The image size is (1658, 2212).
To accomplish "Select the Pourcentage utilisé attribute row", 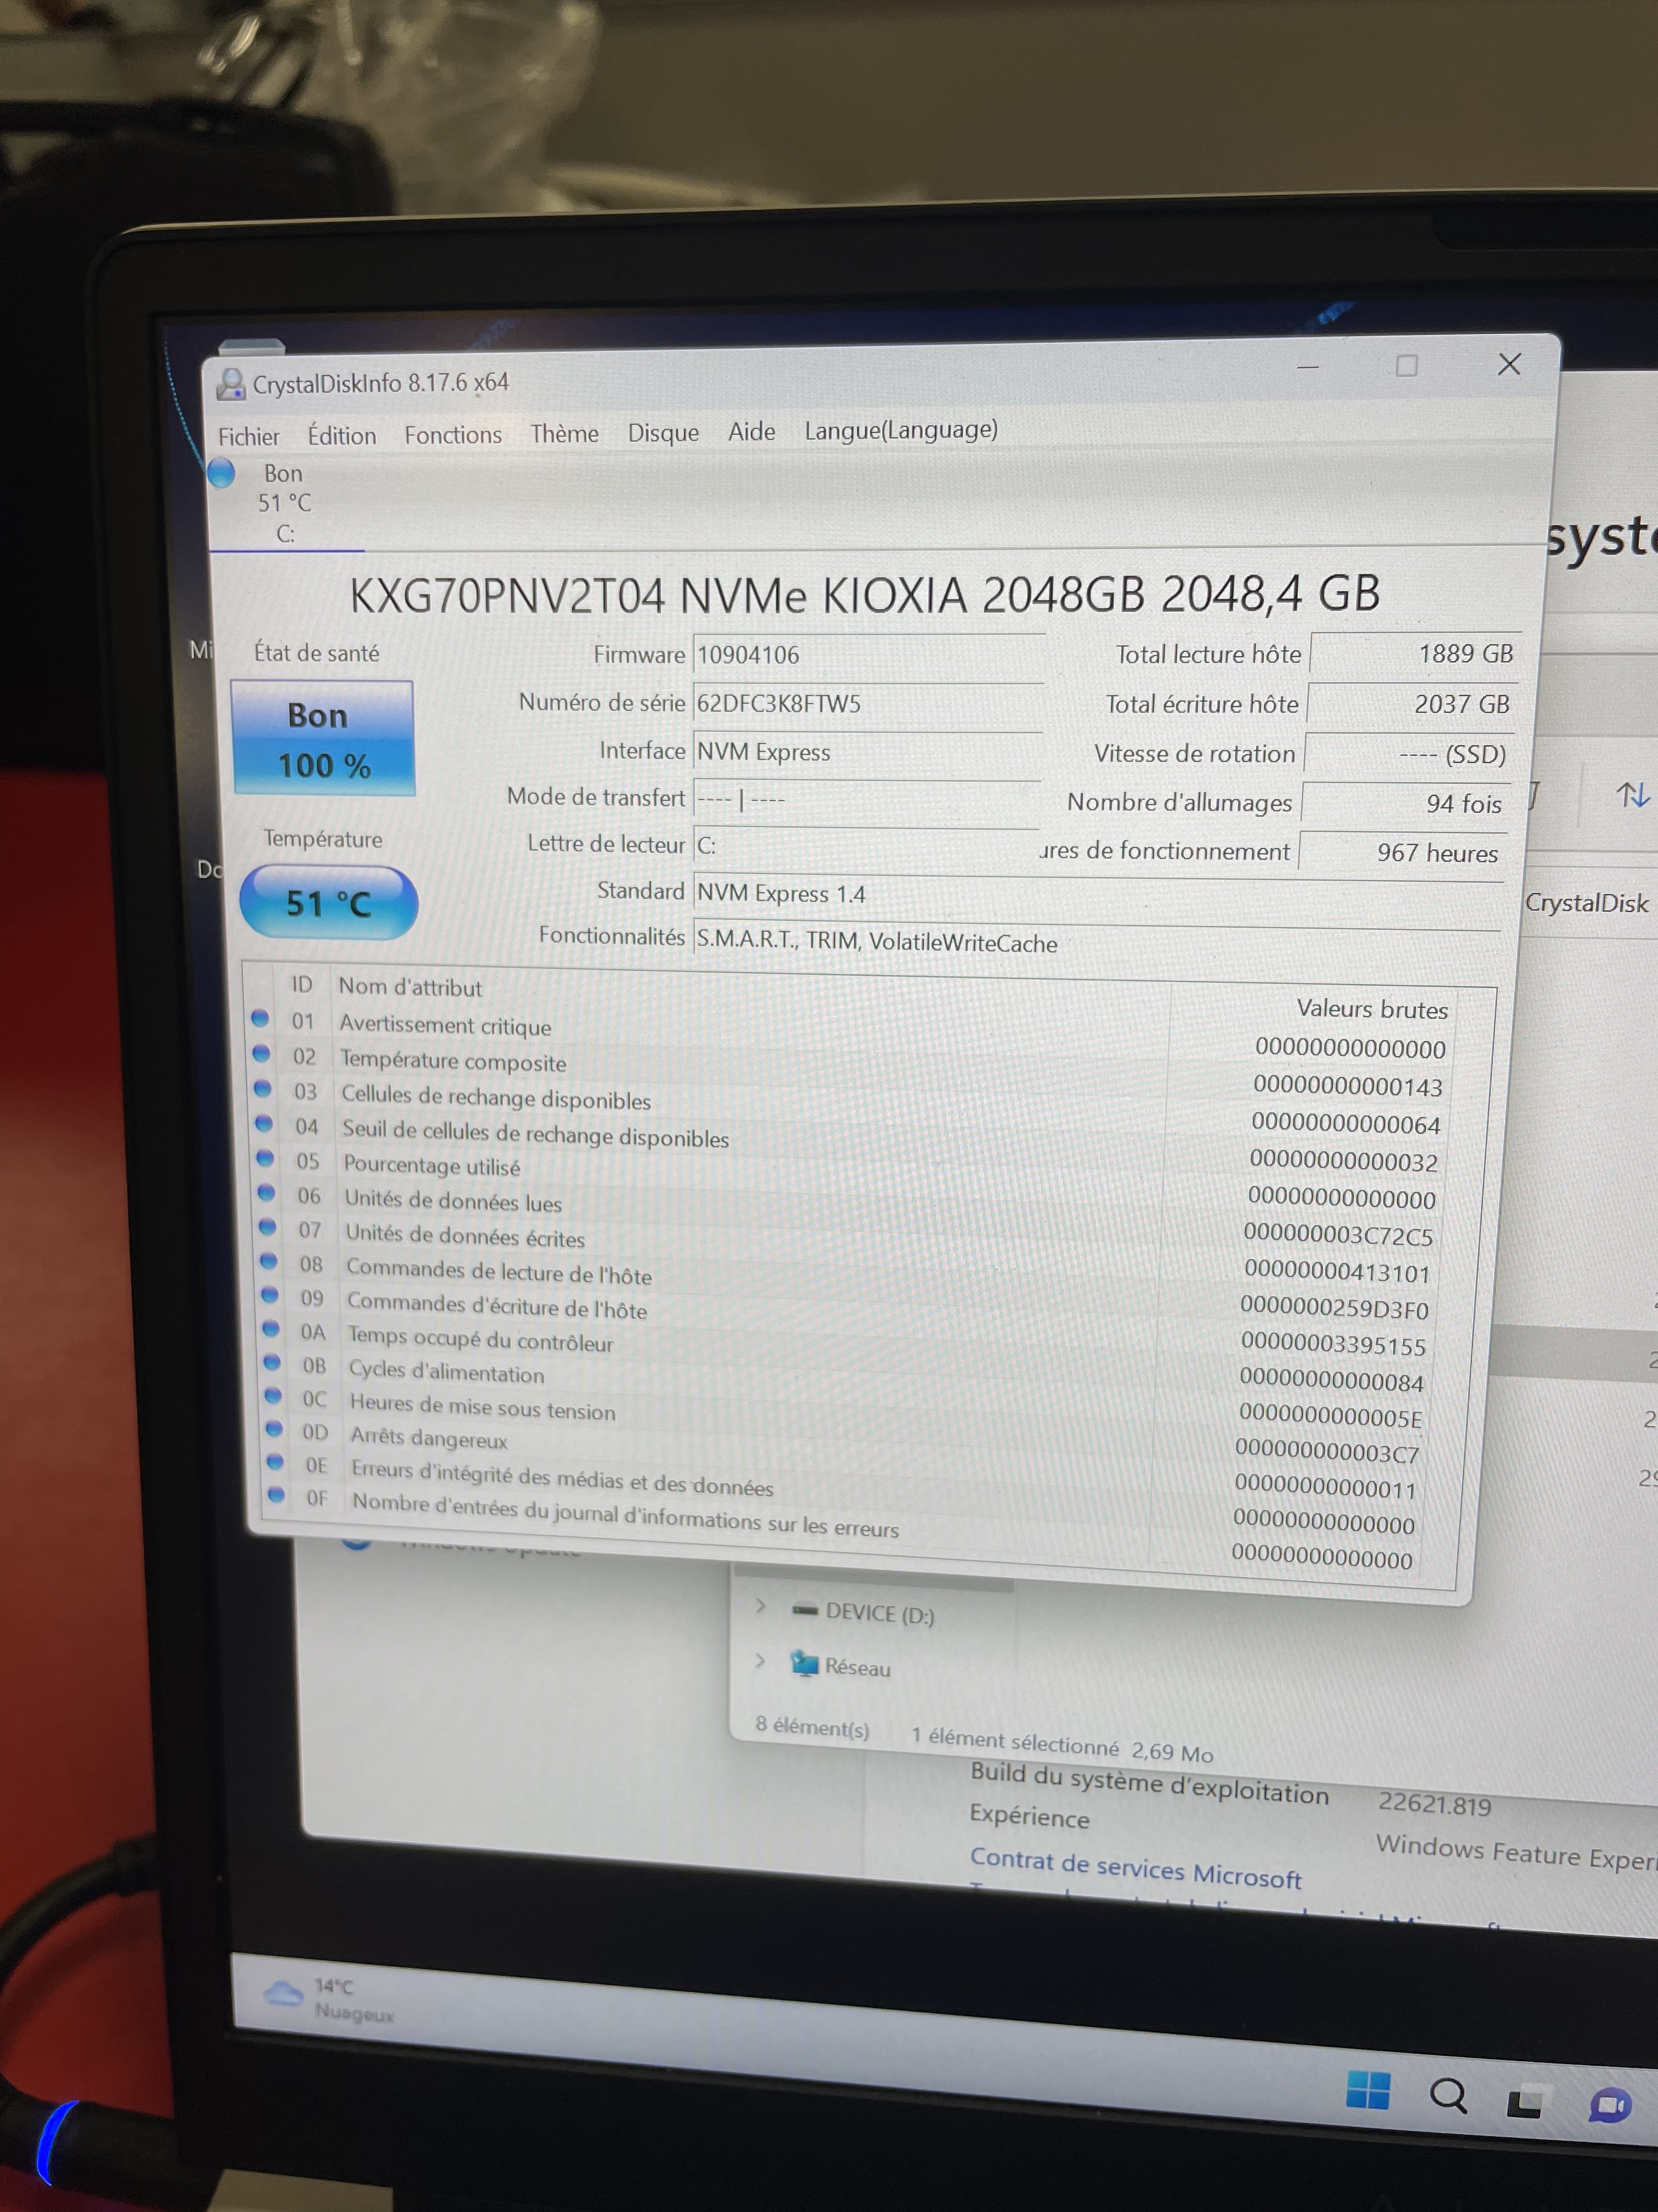I will pos(431,1166).
